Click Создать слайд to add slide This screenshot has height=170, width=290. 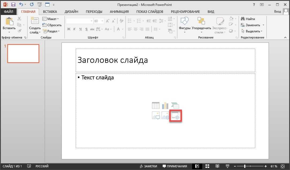coord(35,25)
